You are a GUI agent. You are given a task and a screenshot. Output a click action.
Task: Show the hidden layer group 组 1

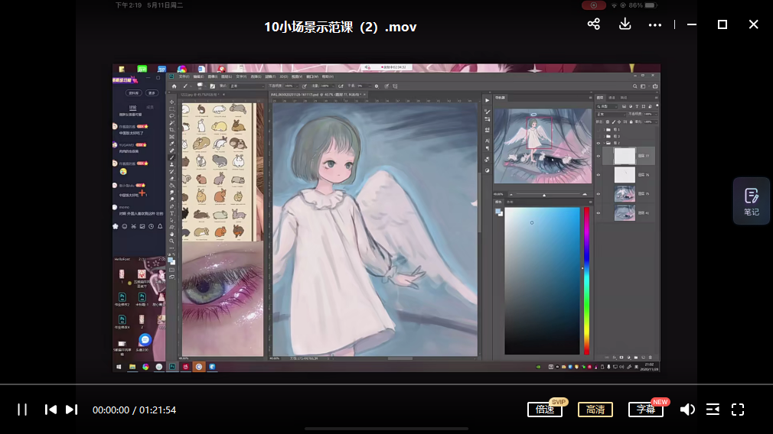tap(599, 130)
